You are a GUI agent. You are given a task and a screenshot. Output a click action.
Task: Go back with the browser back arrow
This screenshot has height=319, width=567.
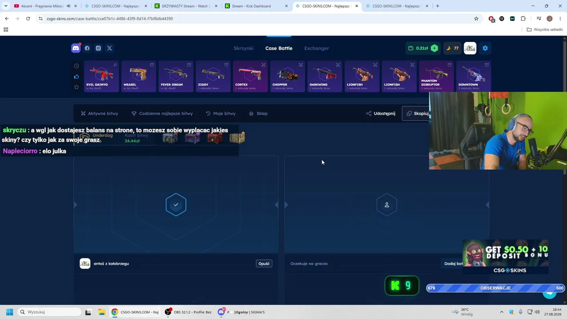click(7, 19)
